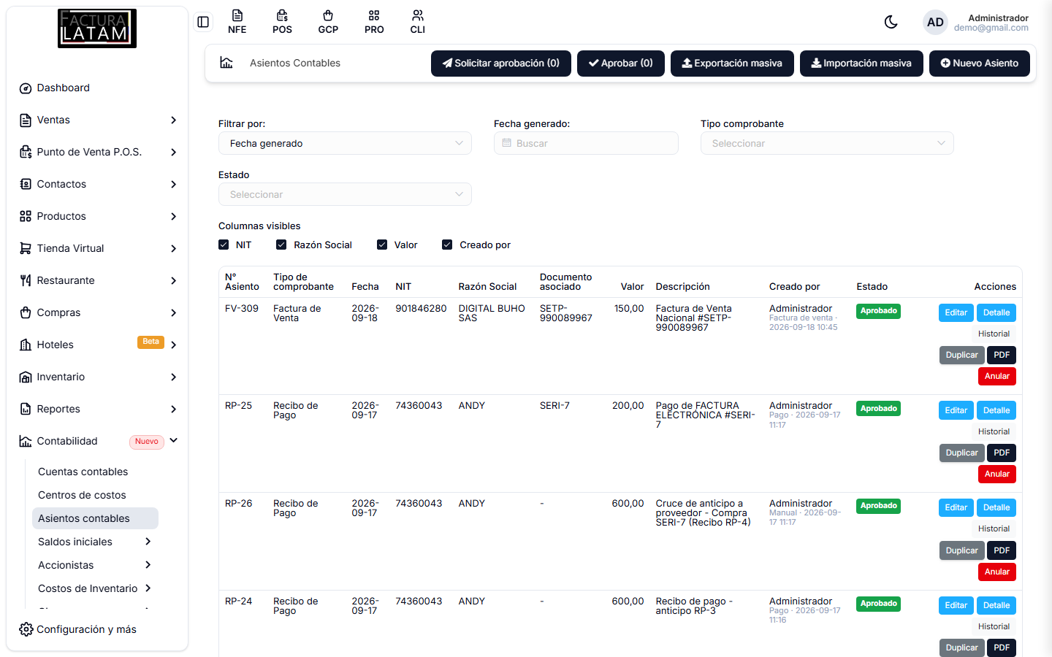Click the Importación masiva button
This screenshot has width=1052, height=657.
click(861, 64)
